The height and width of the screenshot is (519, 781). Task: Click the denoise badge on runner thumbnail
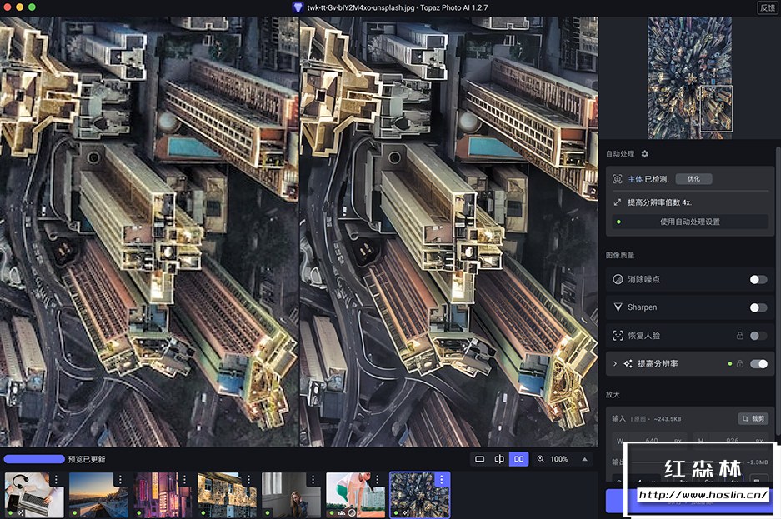point(352,512)
